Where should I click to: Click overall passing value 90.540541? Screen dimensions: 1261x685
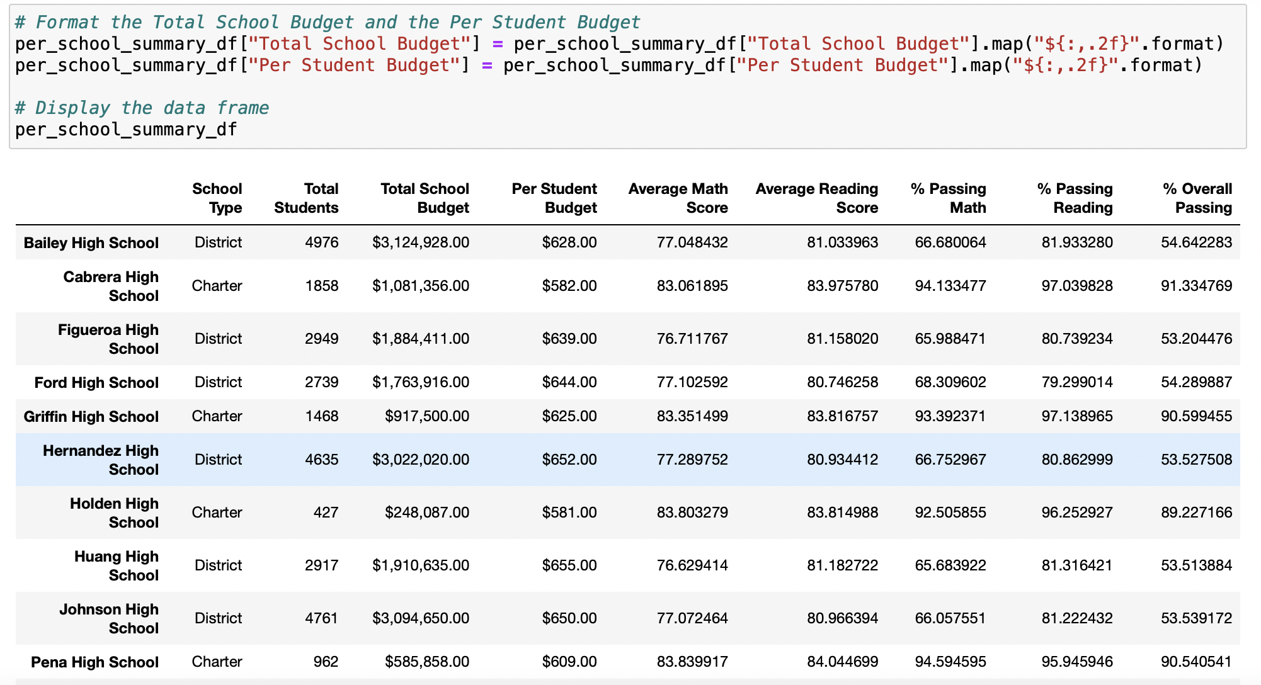[x=1196, y=662]
